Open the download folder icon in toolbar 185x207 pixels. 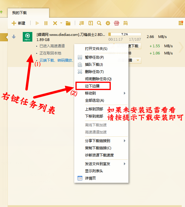point(68,23)
